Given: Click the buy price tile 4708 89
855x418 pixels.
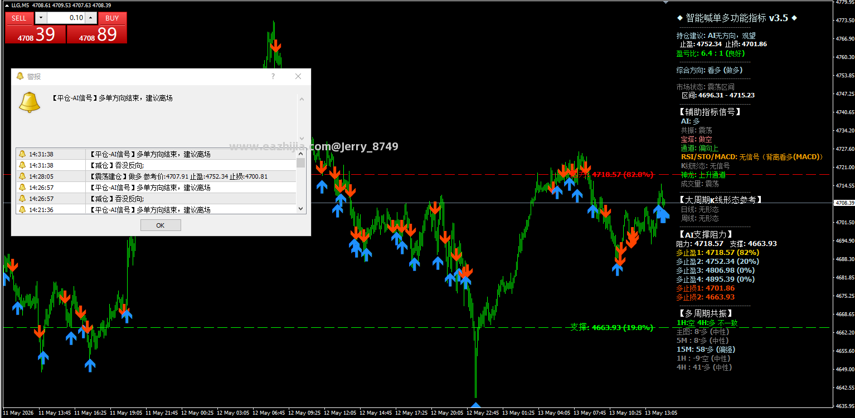Looking at the screenshot, I should point(97,35).
